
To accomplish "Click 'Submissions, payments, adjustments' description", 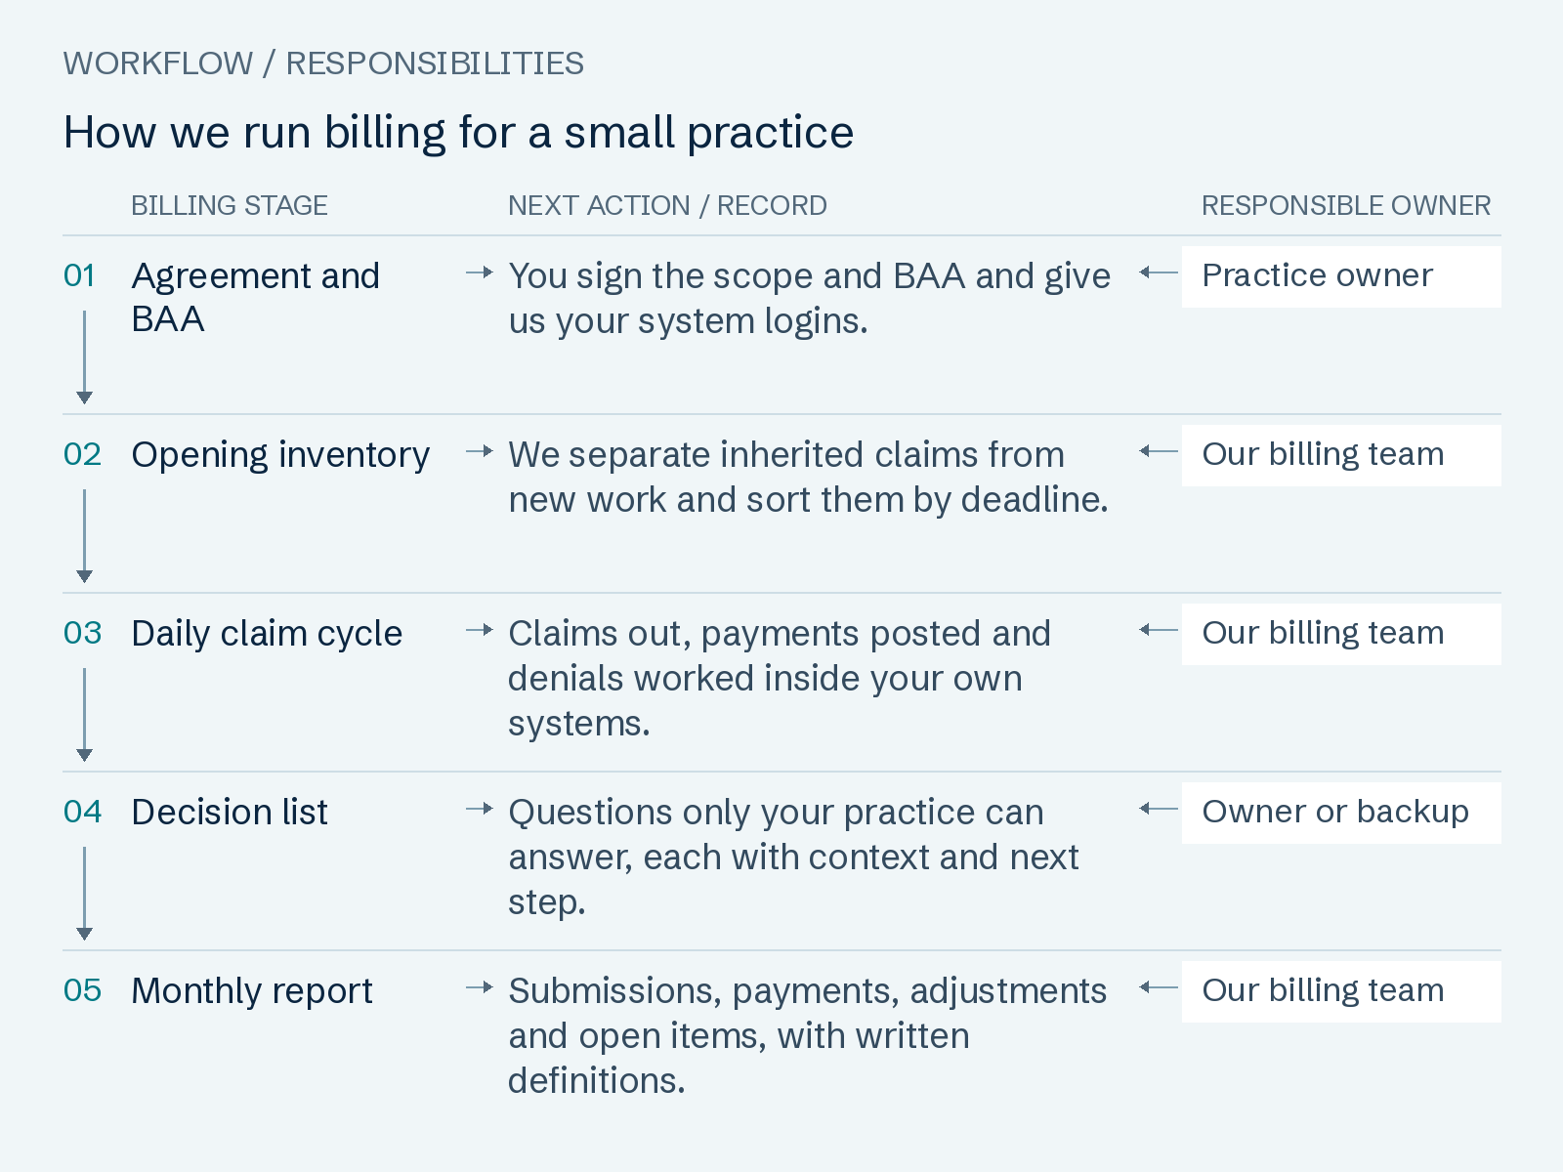I will pyautogui.click(x=807, y=1036).
